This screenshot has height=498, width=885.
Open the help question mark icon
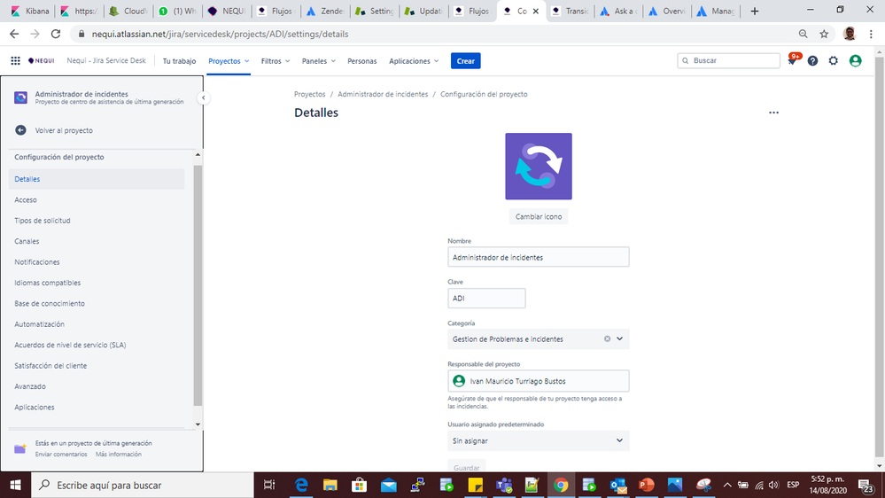812,61
